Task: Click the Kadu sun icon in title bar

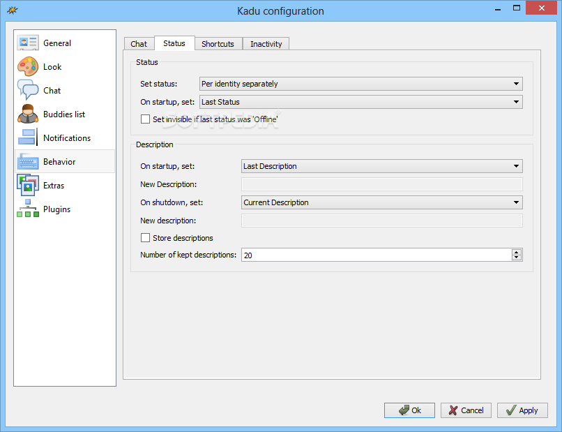Action: coord(12,10)
